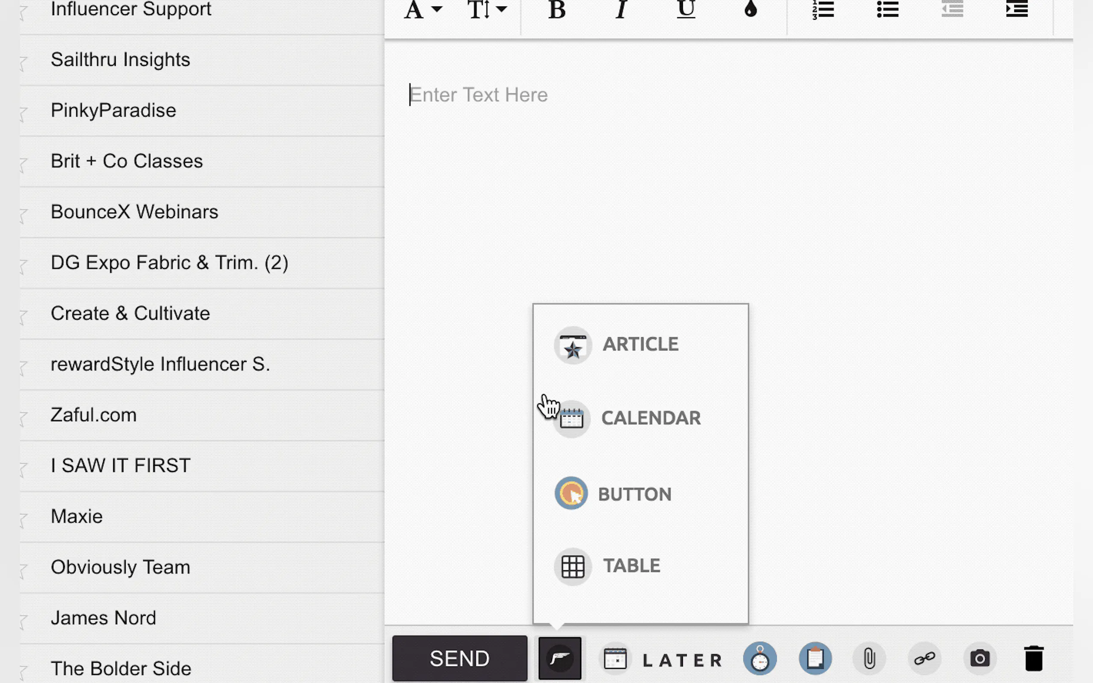Toggle the dark insert-widget button beside SEND
The image size is (1093, 683).
click(559, 658)
